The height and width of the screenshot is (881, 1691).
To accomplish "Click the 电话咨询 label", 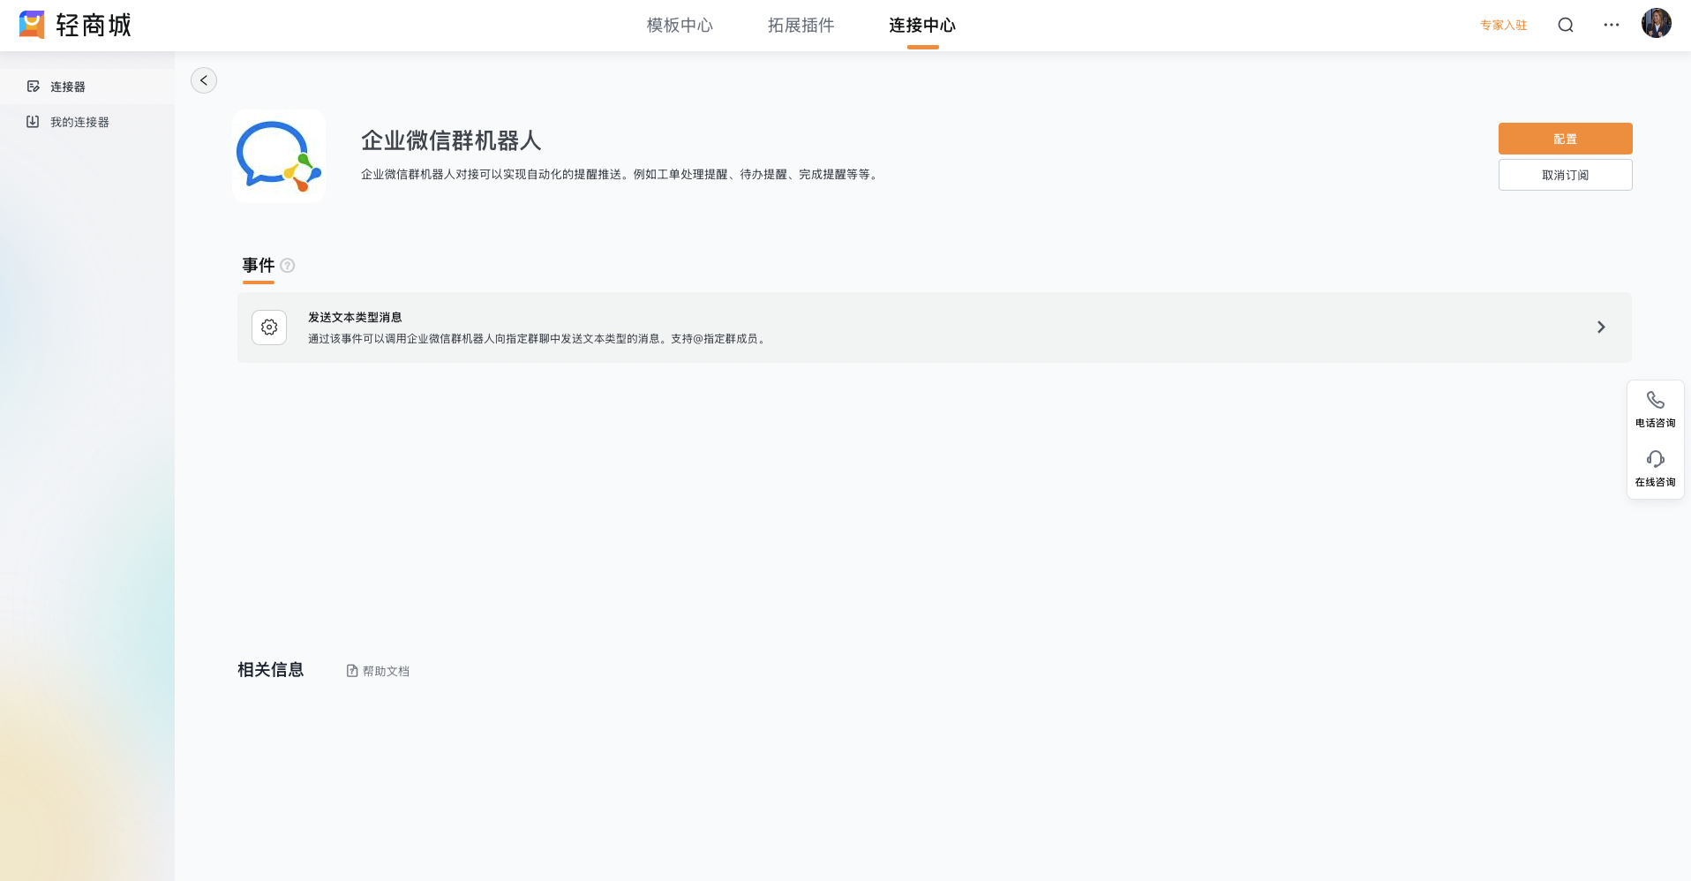I will [x=1656, y=423].
